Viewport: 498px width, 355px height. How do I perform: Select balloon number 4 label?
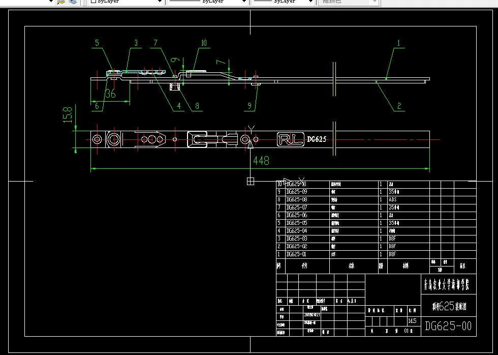[179, 106]
